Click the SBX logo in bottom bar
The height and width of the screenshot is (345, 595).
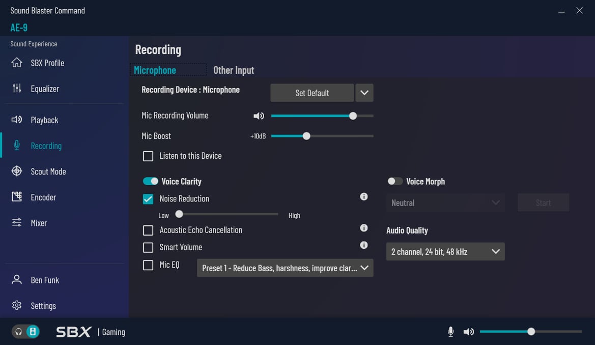(x=74, y=332)
